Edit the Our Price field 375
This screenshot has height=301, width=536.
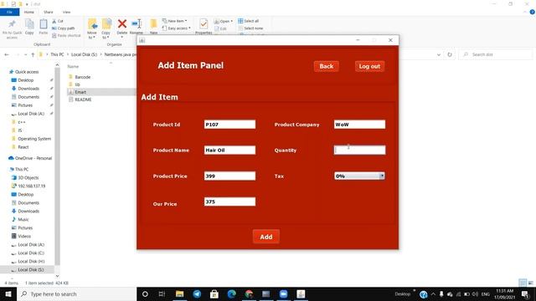click(x=229, y=202)
